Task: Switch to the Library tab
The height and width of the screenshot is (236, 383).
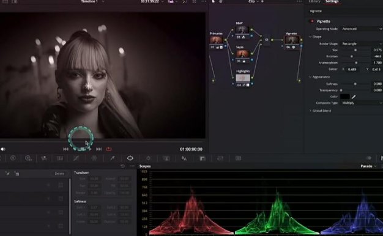Action: click(x=314, y=1)
